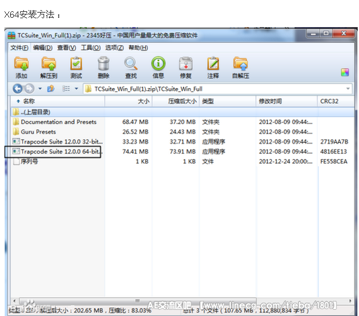The width and height of the screenshot is (359, 316).
Task: Select the ..(上层目录) parent row
Action: click(x=182, y=112)
